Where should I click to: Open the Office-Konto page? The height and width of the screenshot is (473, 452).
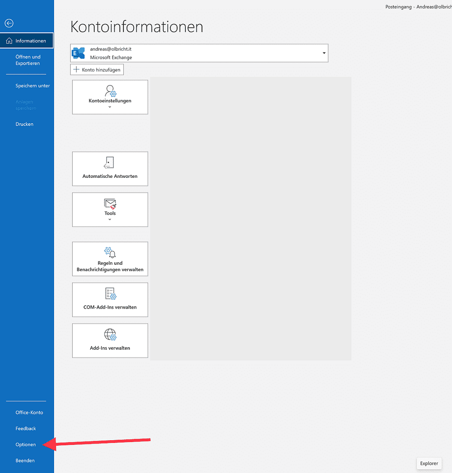29,412
